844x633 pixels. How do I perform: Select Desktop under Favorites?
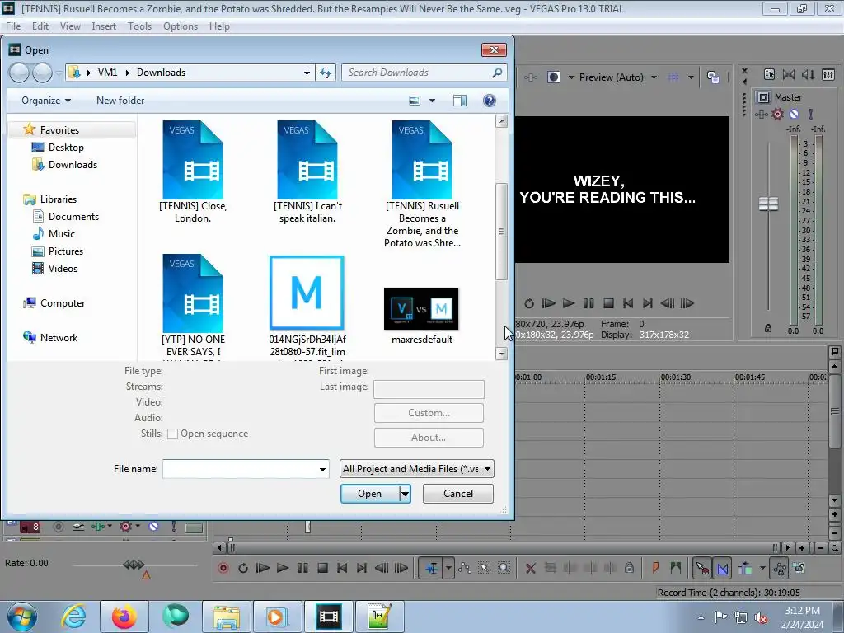(x=66, y=148)
